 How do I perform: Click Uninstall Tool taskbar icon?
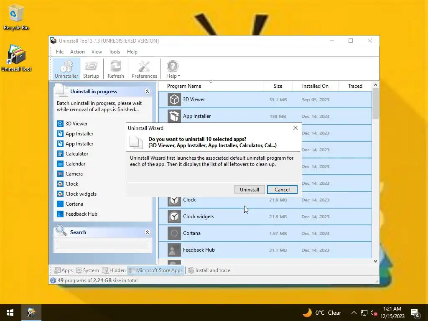click(31, 313)
